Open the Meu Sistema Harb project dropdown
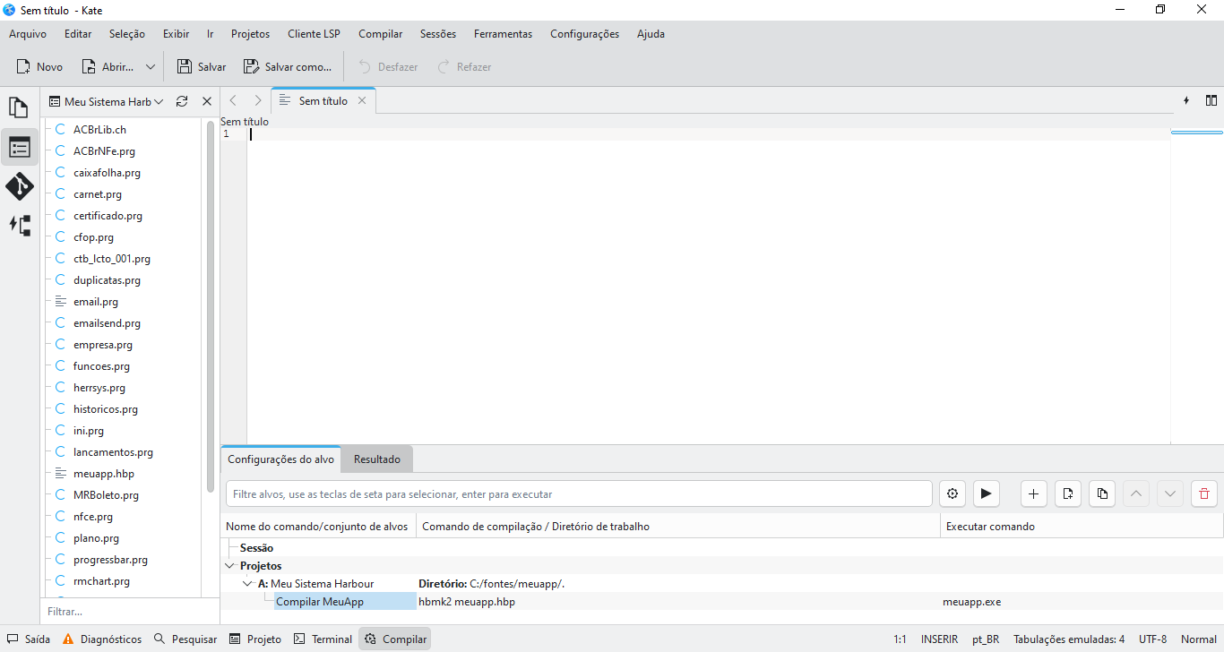Screen dimensions: 1224x652 [107, 102]
